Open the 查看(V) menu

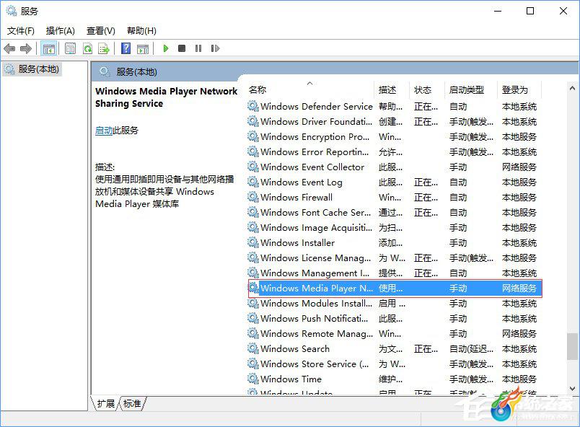[x=100, y=31]
